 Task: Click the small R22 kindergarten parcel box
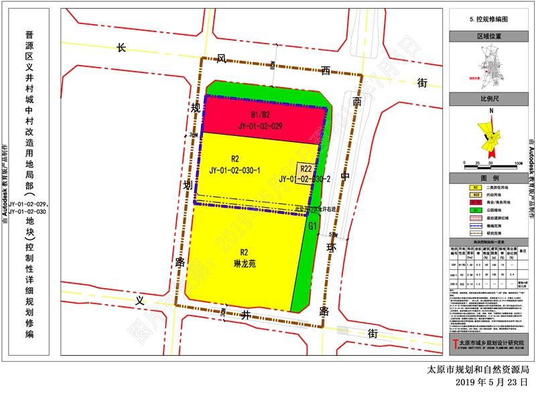(306, 170)
